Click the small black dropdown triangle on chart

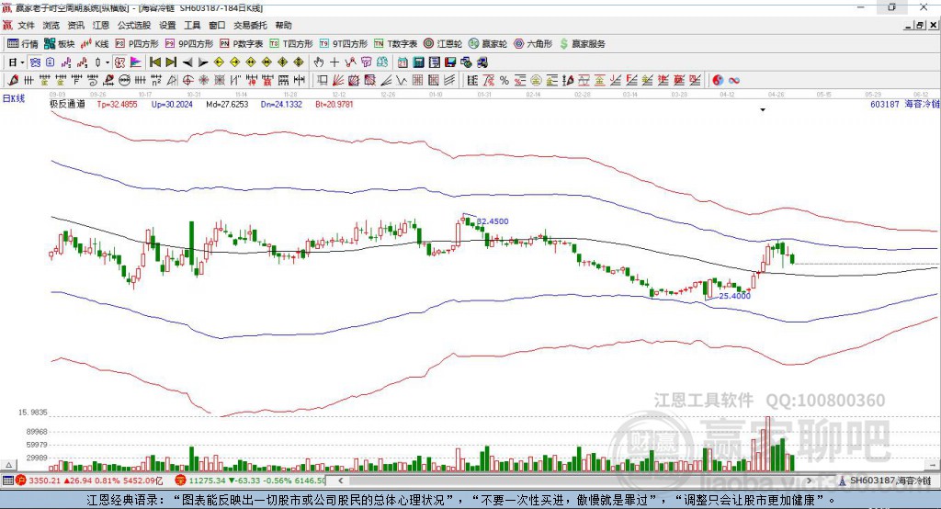[763, 110]
